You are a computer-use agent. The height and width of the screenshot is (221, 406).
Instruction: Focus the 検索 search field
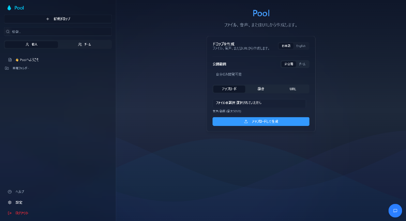58,32
